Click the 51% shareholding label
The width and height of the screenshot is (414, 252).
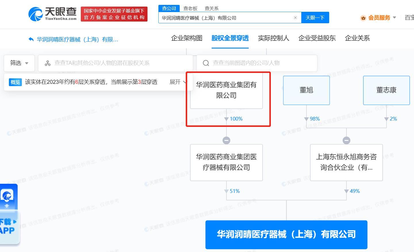[235, 191]
